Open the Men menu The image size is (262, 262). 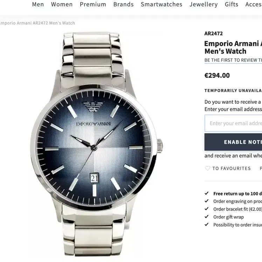[38, 4]
